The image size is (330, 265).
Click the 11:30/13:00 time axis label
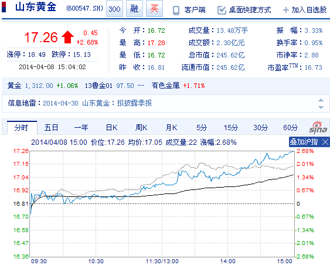(x=162, y=261)
